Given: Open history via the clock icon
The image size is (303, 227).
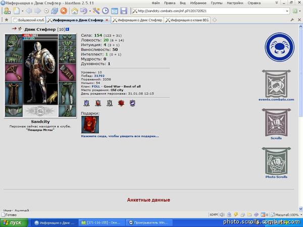Looking at the screenshot, I should [x=106, y=11].
